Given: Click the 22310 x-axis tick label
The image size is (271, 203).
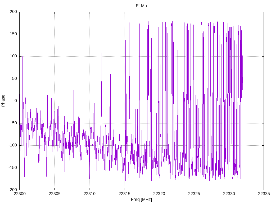Looking at the screenshot, I should click(89, 194).
